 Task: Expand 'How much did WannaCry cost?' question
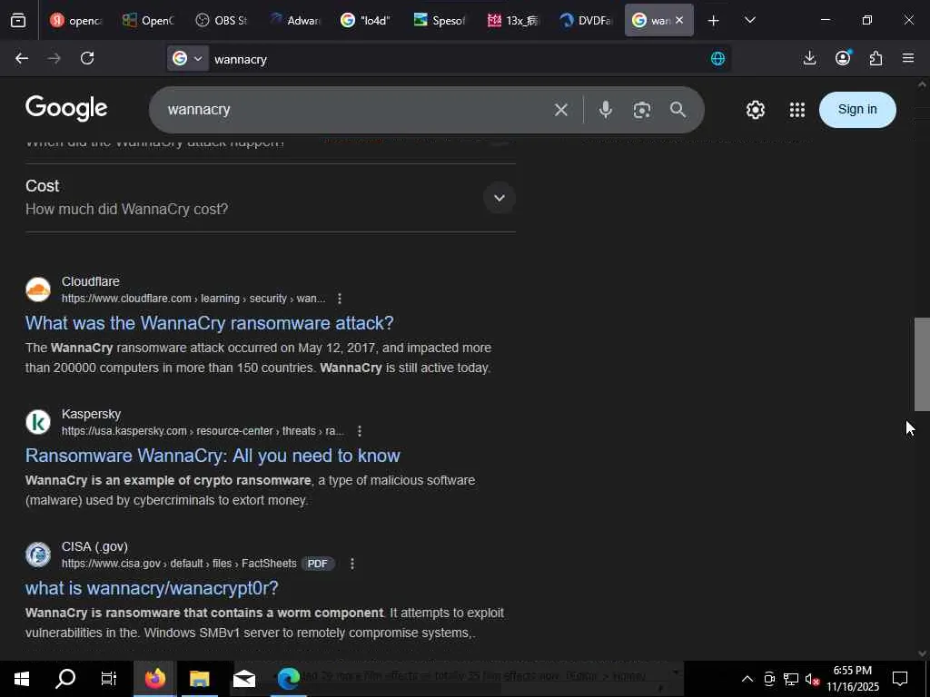tap(500, 198)
